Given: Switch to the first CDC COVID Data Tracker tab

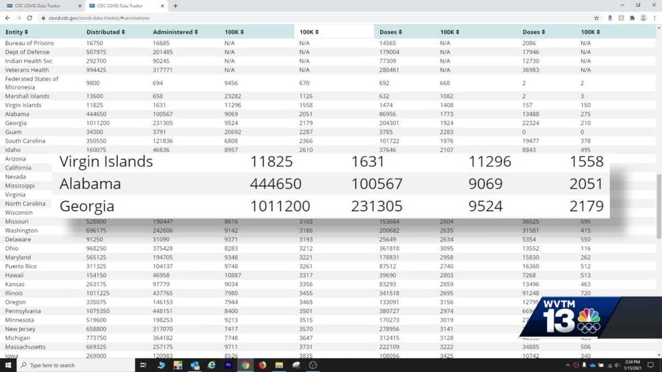Looking at the screenshot, I should 38,6.
